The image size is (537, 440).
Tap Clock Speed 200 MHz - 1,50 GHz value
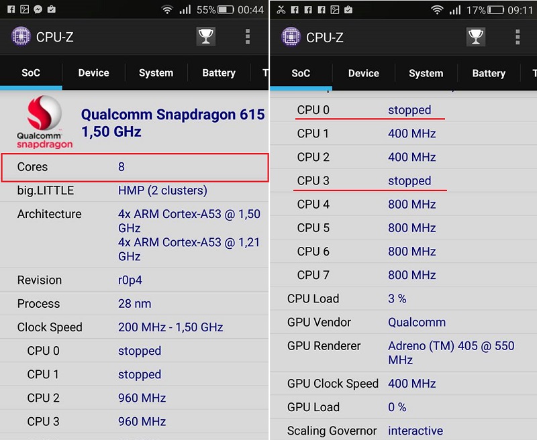(x=170, y=327)
